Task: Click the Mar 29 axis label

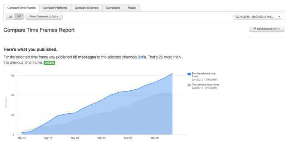Action: [155, 138]
